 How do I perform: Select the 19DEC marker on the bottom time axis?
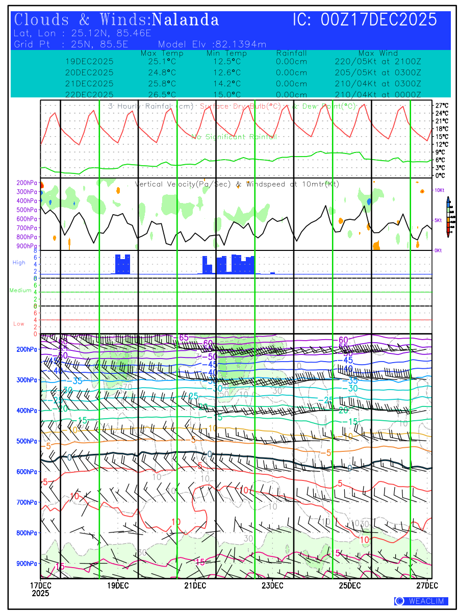click(x=118, y=584)
